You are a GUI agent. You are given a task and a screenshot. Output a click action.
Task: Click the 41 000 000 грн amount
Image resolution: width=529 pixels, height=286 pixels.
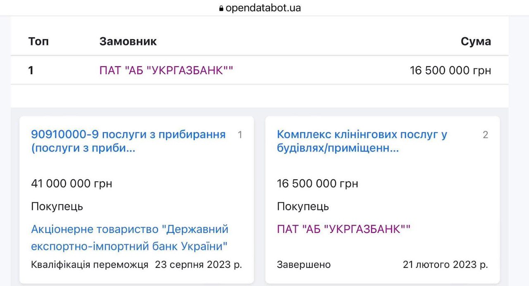[71, 183]
